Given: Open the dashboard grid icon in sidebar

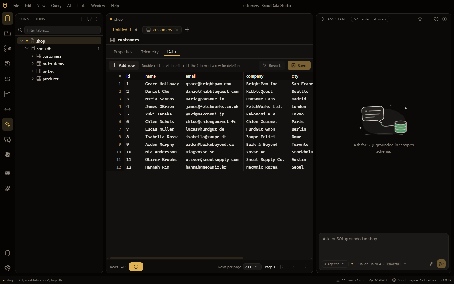Looking at the screenshot, I should pos(8,79).
